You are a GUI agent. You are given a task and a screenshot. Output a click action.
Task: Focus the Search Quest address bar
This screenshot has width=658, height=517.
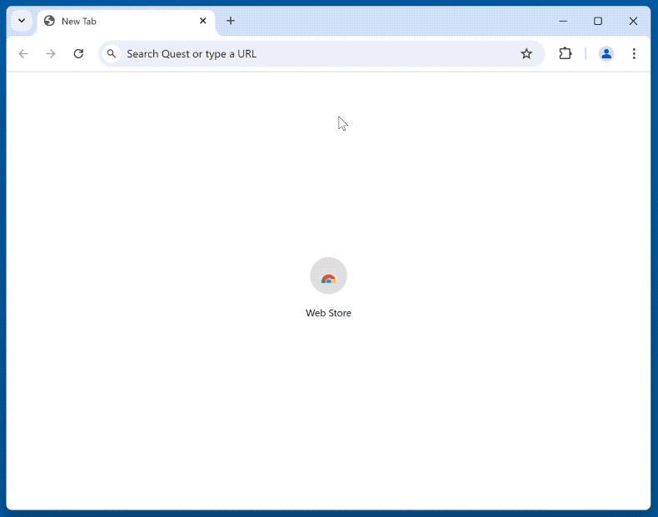322,53
